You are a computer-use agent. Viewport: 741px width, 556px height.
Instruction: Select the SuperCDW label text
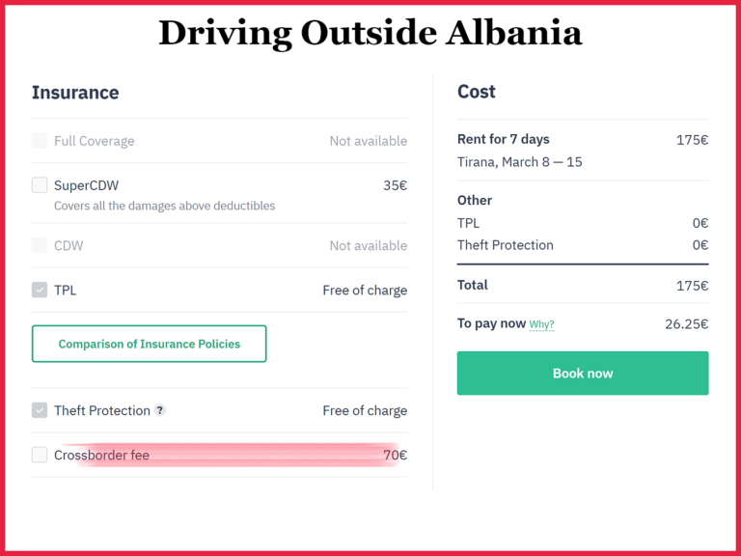tap(87, 185)
